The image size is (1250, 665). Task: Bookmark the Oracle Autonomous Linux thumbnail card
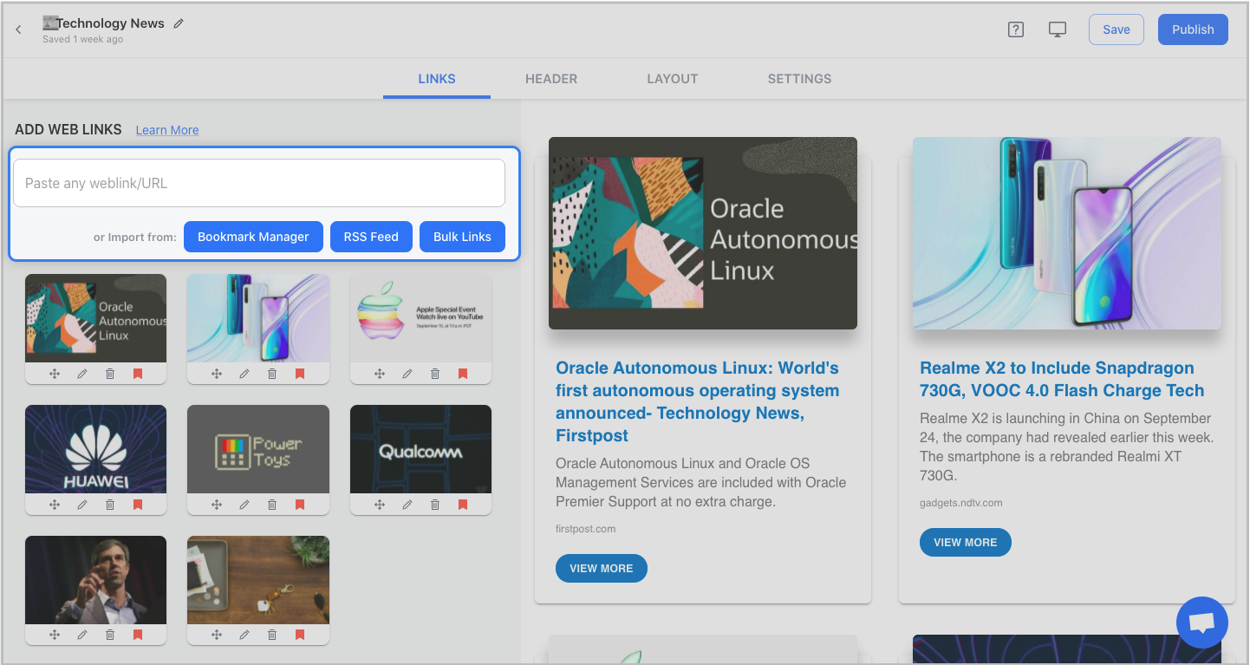click(x=138, y=374)
